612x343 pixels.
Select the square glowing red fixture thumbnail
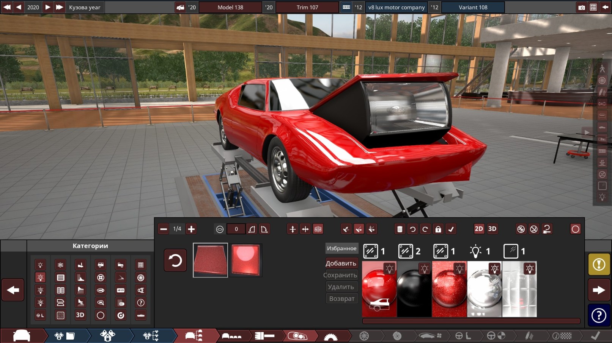pyautogui.click(x=245, y=260)
